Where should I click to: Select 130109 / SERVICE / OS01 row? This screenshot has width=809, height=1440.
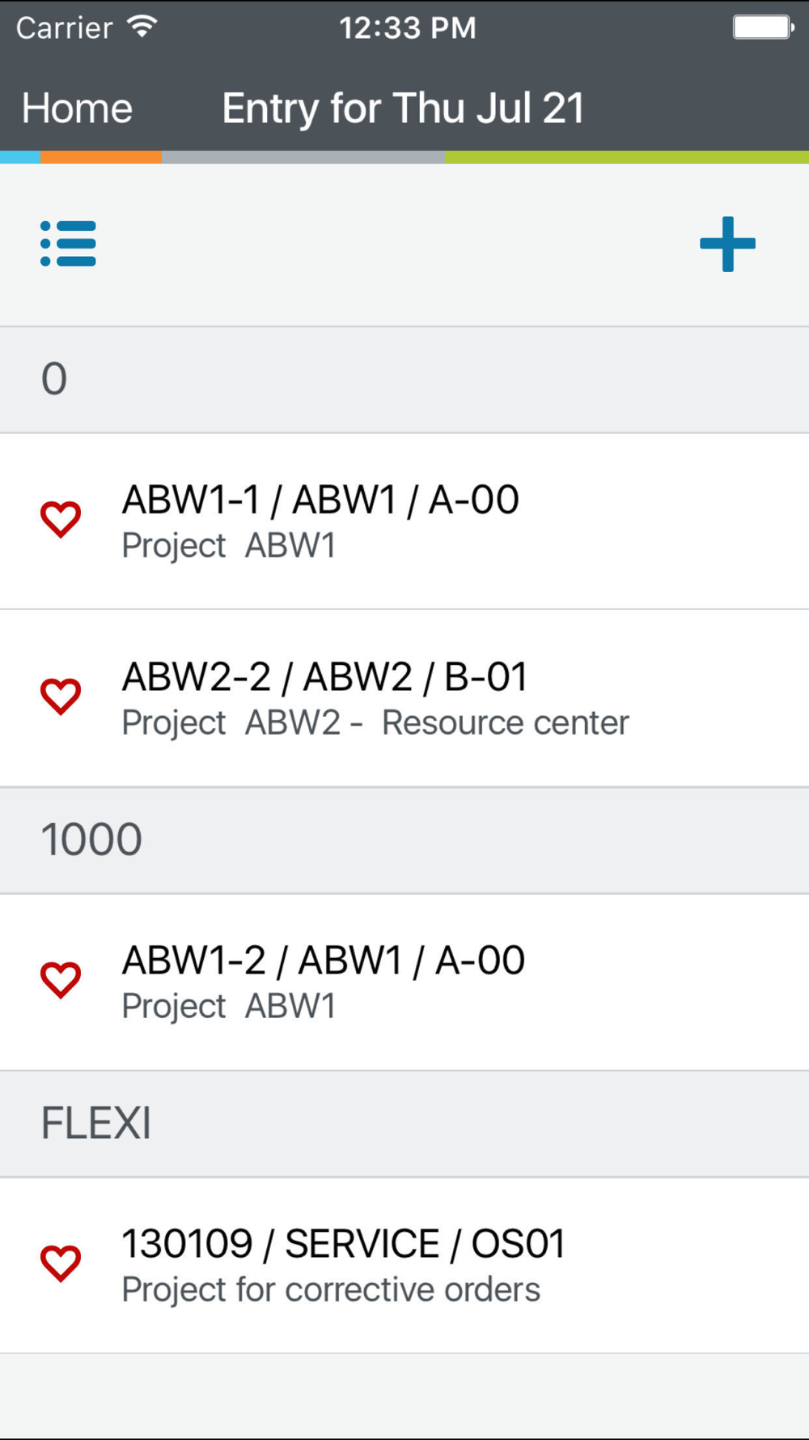(x=404, y=1265)
